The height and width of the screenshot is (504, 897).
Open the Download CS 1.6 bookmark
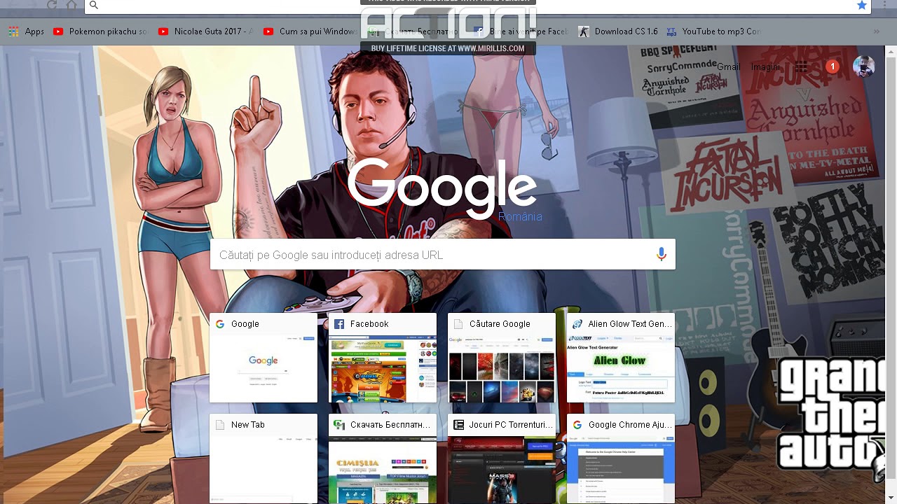[619, 31]
